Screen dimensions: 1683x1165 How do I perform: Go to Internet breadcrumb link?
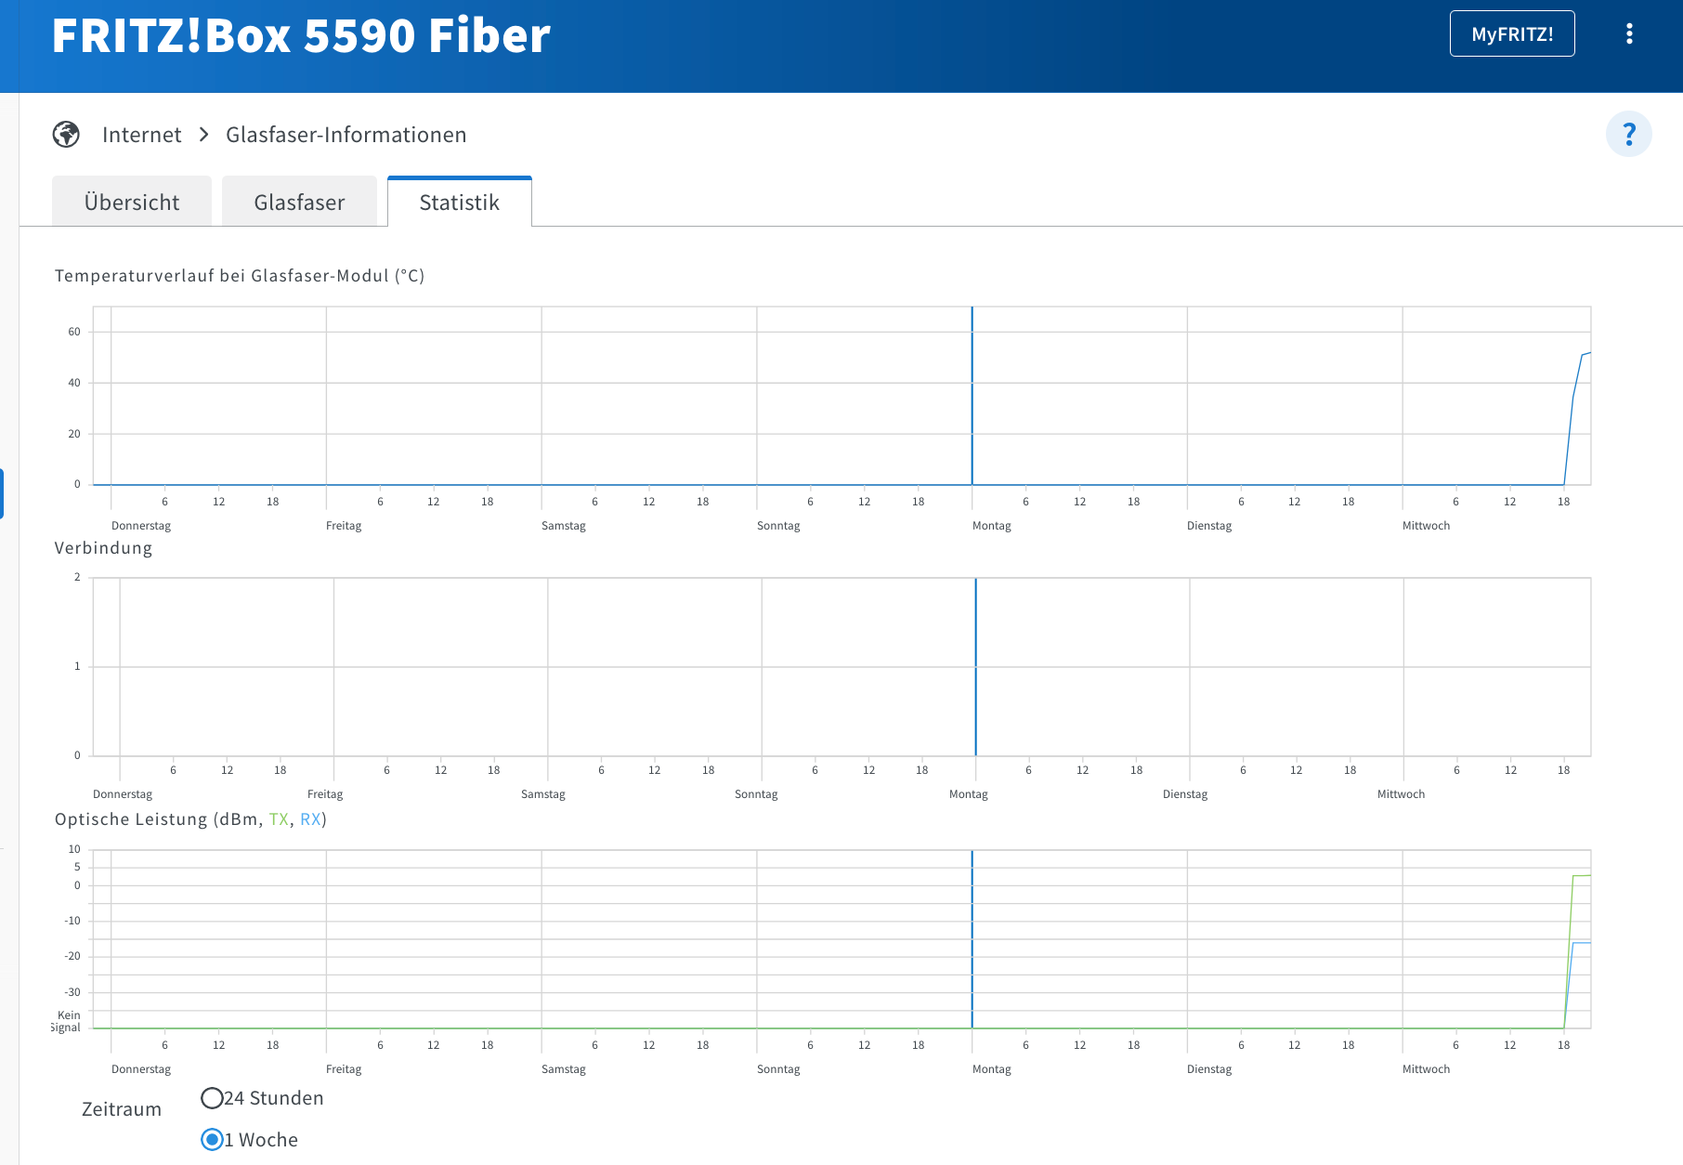141,135
